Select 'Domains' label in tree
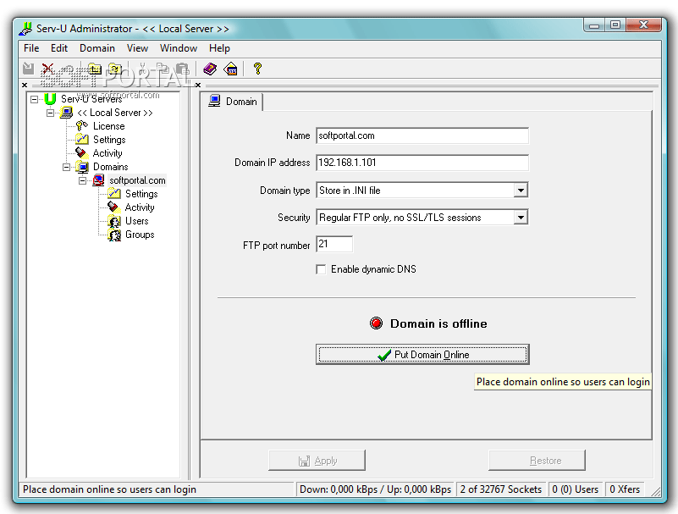 click(x=111, y=167)
